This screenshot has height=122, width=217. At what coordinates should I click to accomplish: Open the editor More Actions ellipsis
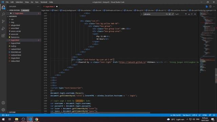214,6
